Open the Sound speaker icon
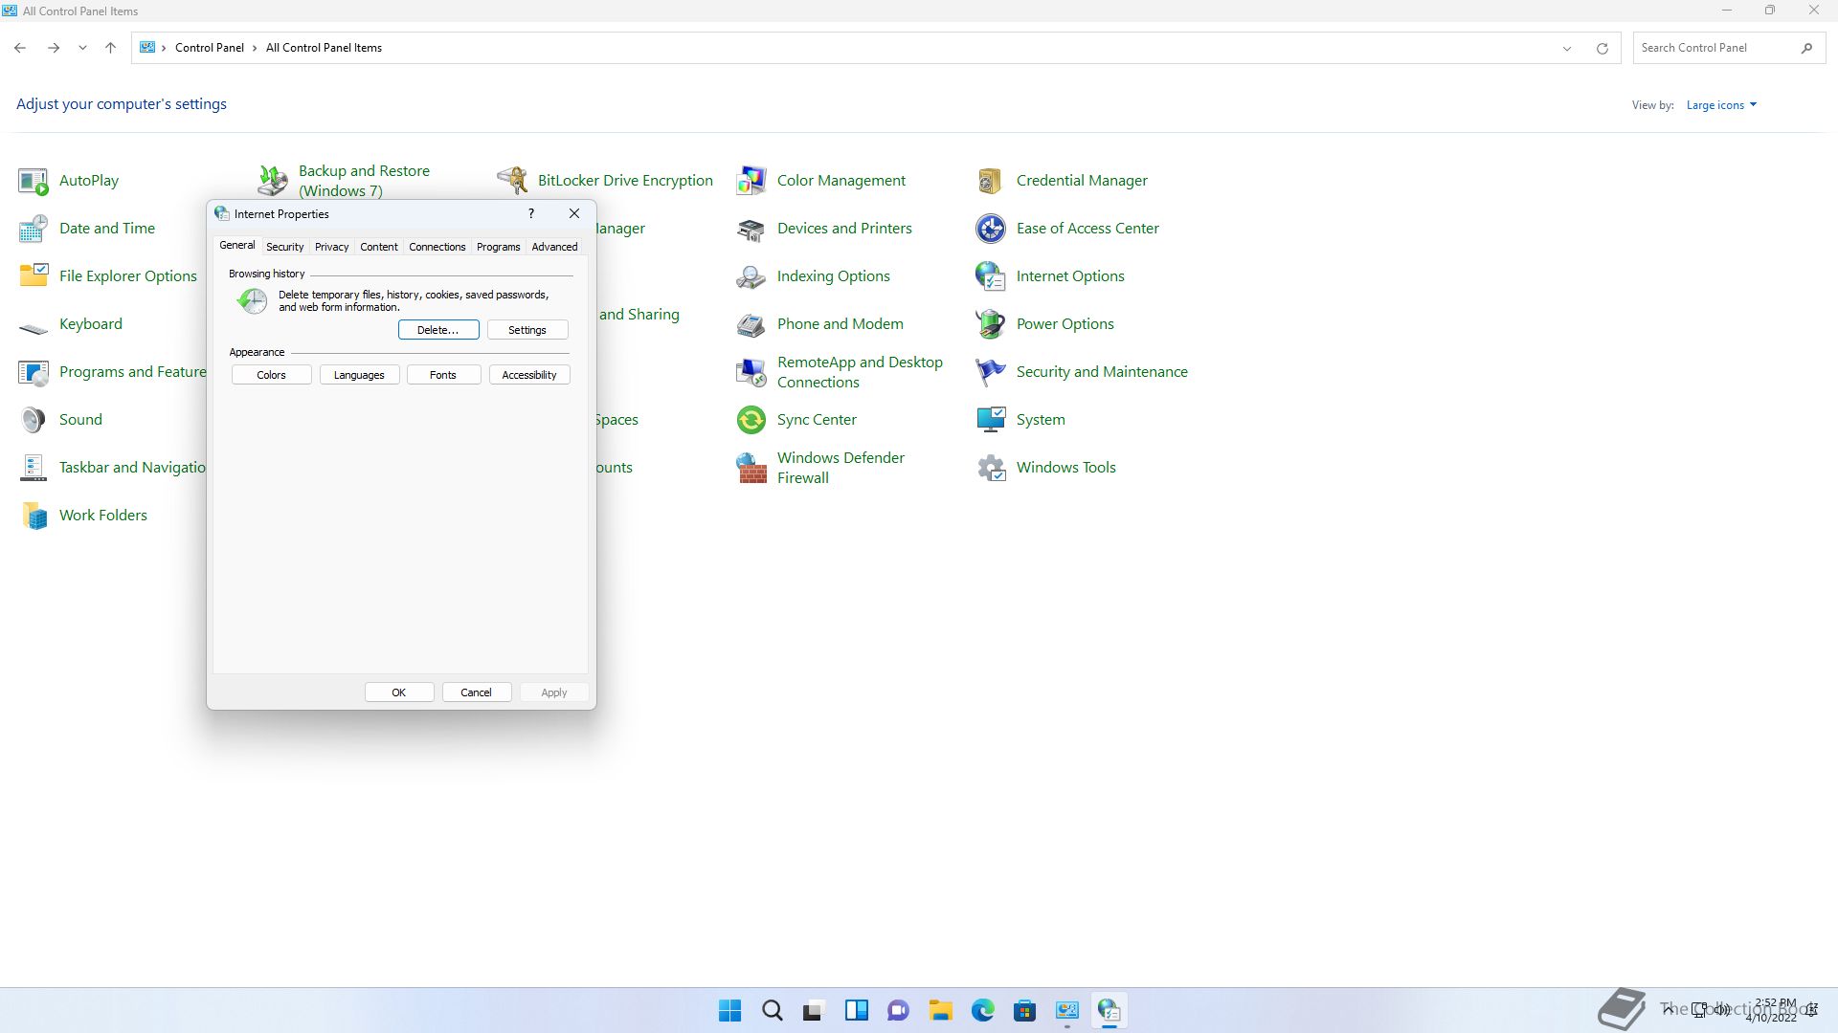This screenshot has height=1033, width=1838. [34, 420]
